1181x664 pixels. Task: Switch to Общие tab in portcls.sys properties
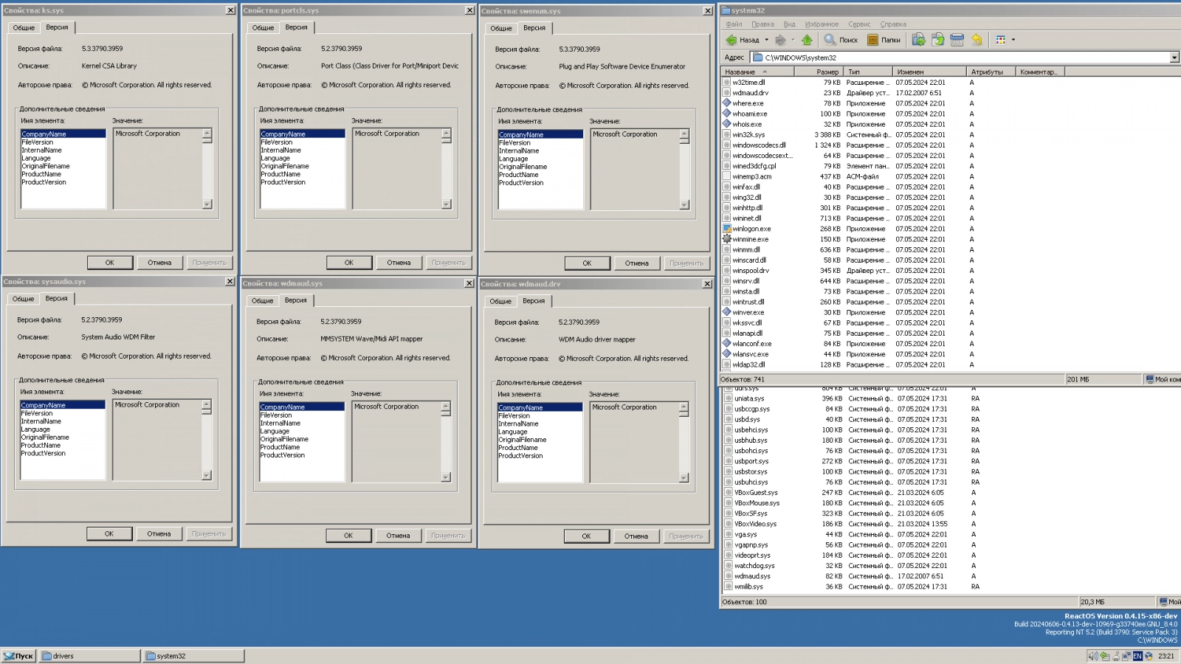click(263, 28)
